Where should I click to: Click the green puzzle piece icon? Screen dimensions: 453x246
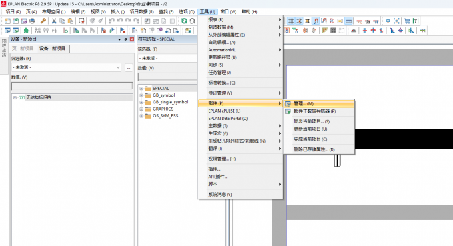(26, 31)
